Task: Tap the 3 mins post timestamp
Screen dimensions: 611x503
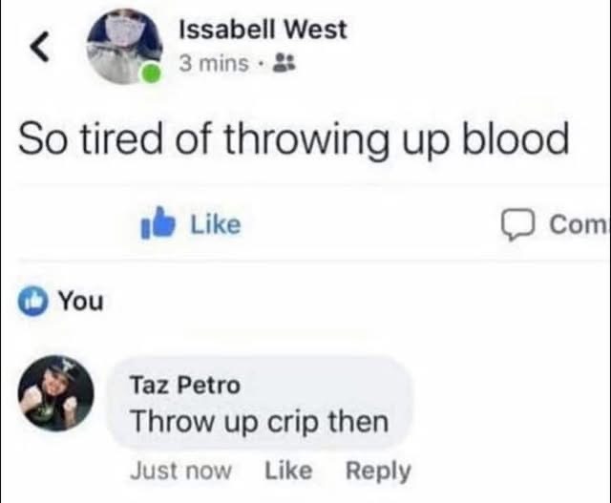Action: (214, 64)
